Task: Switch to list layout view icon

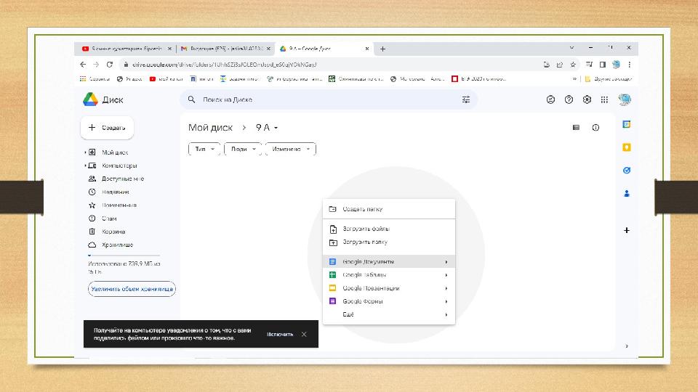Action: point(576,128)
